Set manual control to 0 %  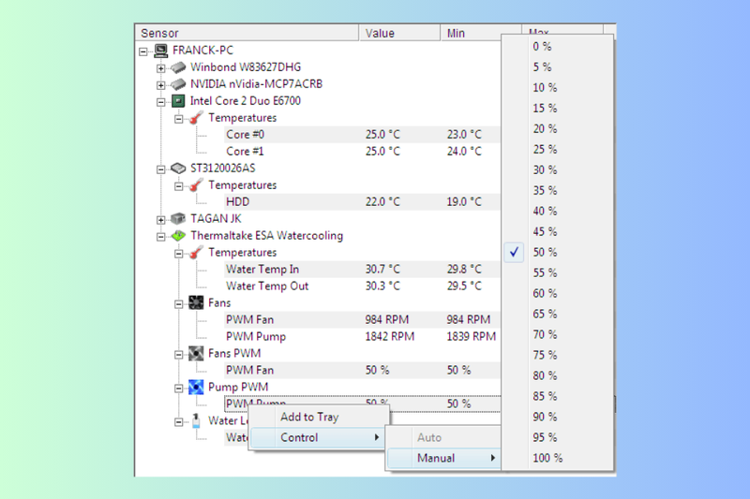click(x=558, y=46)
